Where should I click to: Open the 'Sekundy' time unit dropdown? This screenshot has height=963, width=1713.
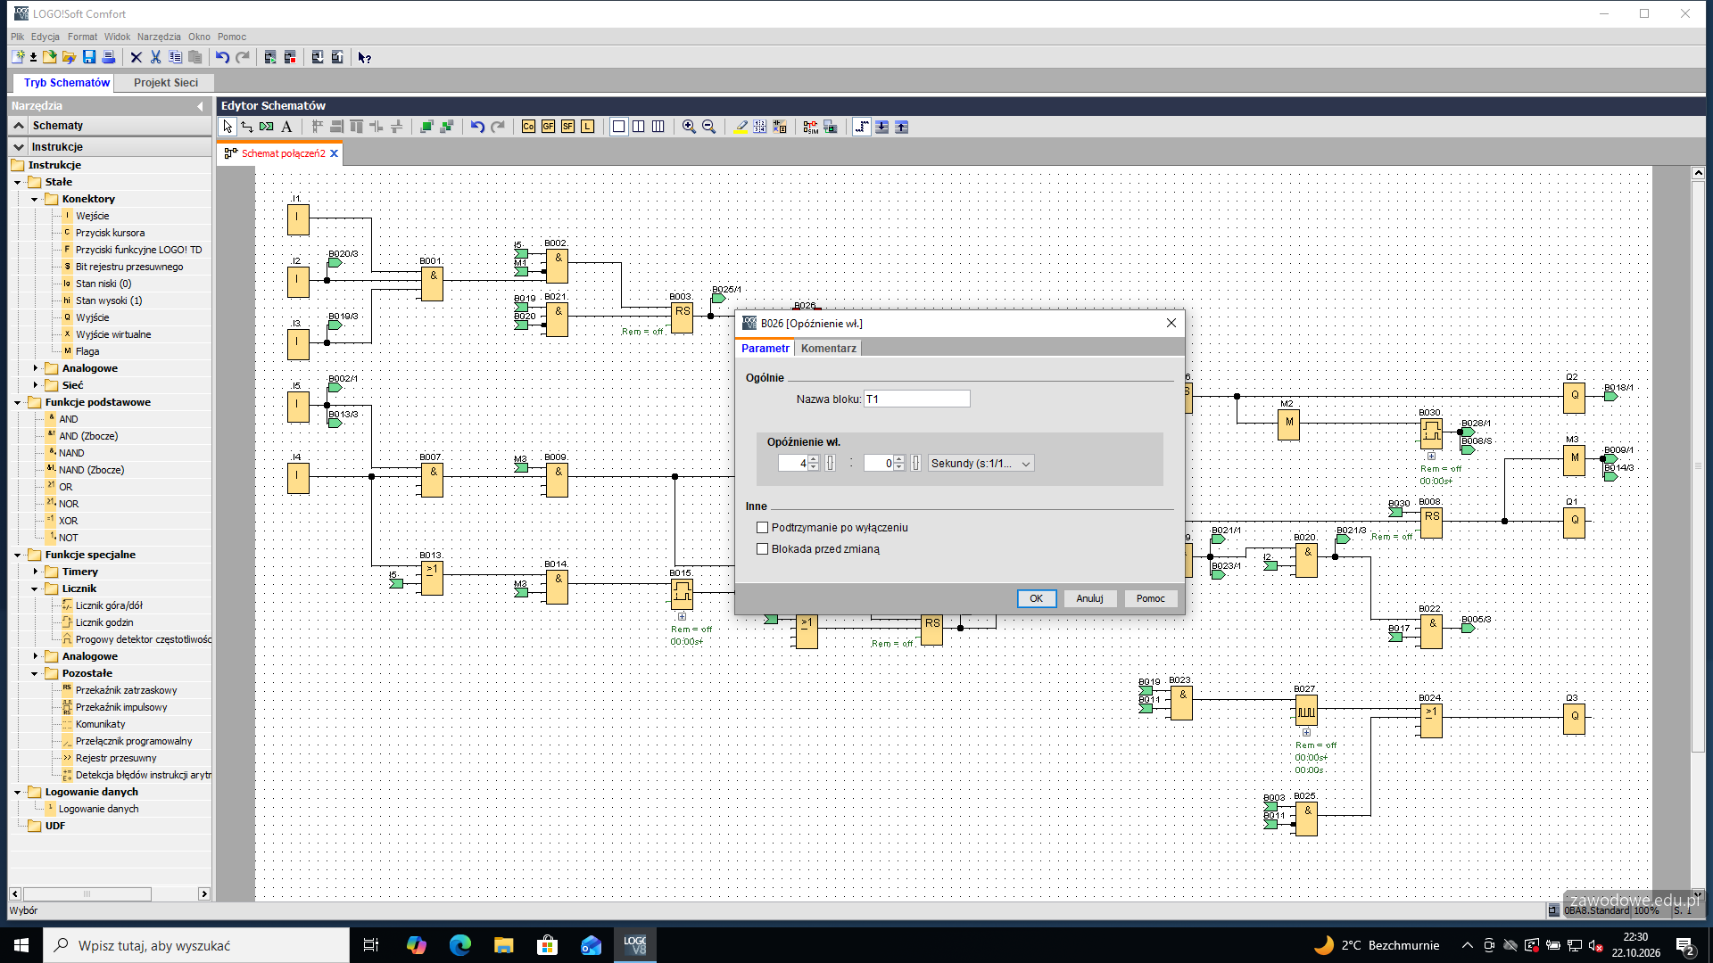(981, 464)
